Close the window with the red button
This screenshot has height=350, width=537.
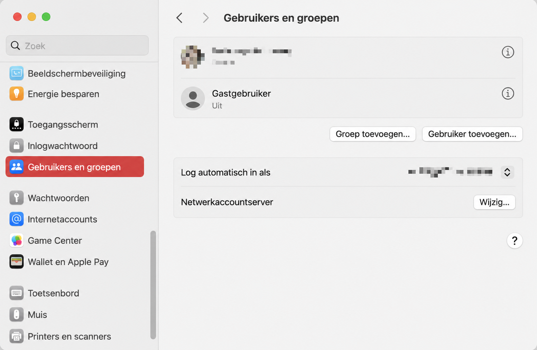click(x=17, y=17)
